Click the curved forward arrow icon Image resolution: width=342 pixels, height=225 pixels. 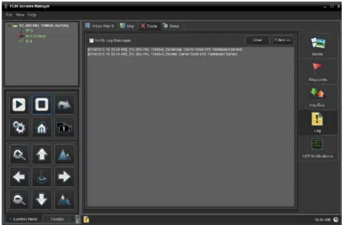click(64, 105)
